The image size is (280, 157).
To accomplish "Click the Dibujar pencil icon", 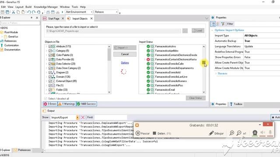I will (x=211, y=133).
